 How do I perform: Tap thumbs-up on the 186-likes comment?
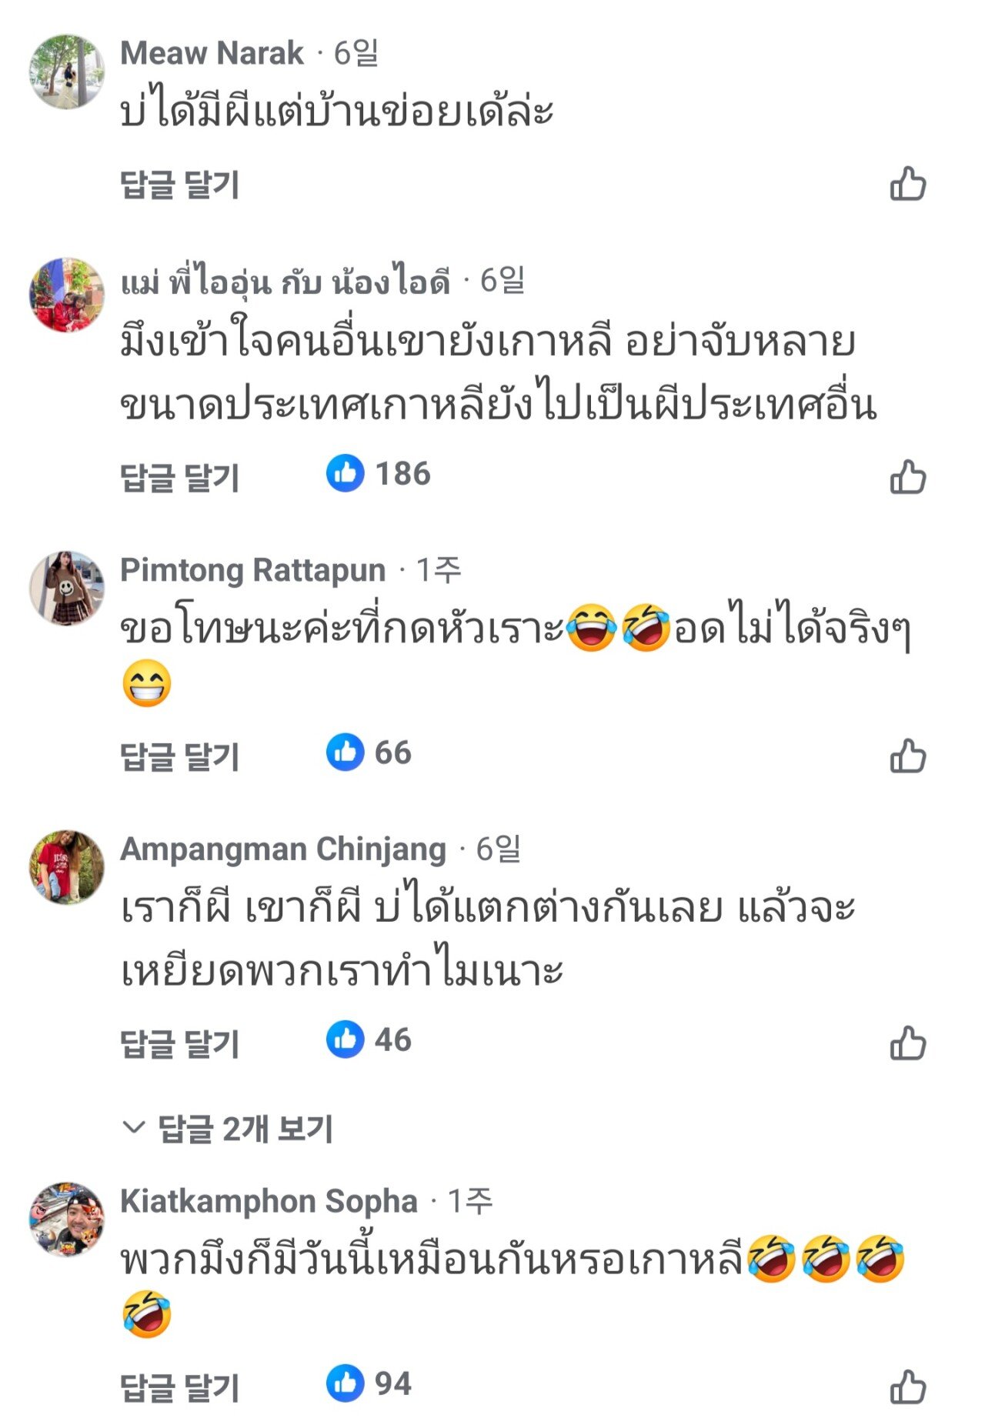point(907,477)
